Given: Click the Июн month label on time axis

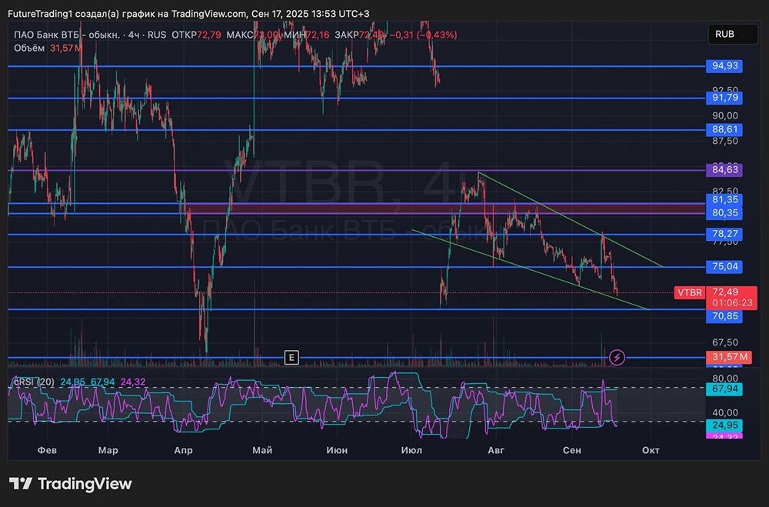Looking at the screenshot, I should (x=337, y=450).
